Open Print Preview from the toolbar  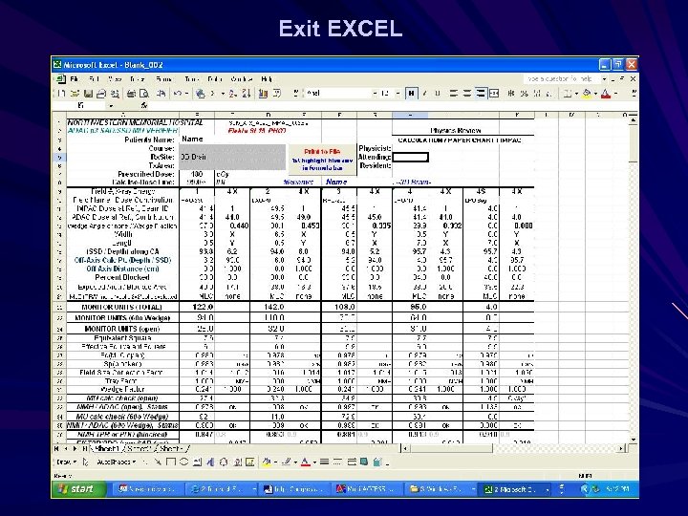pyautogui.click(x=144, y=94)
